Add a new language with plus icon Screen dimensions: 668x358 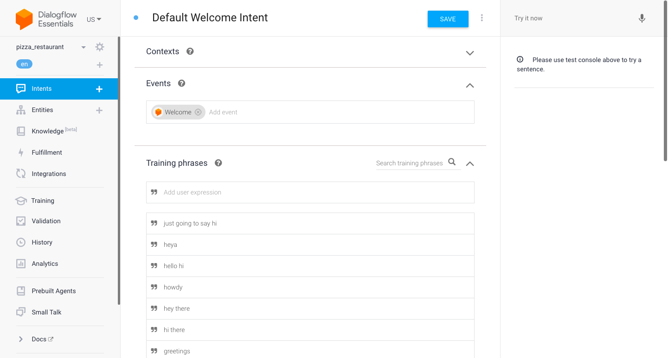[100, 65]
